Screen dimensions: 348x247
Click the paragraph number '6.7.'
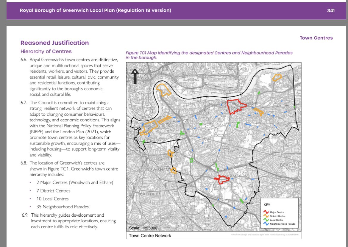point(24,103)
